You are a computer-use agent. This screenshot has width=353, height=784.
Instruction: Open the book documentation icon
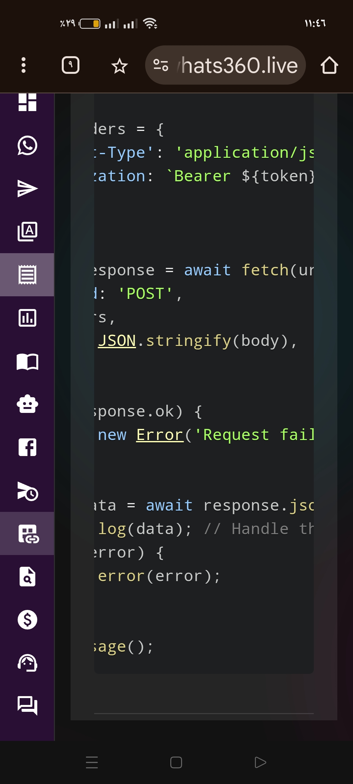tap(27, 361)
